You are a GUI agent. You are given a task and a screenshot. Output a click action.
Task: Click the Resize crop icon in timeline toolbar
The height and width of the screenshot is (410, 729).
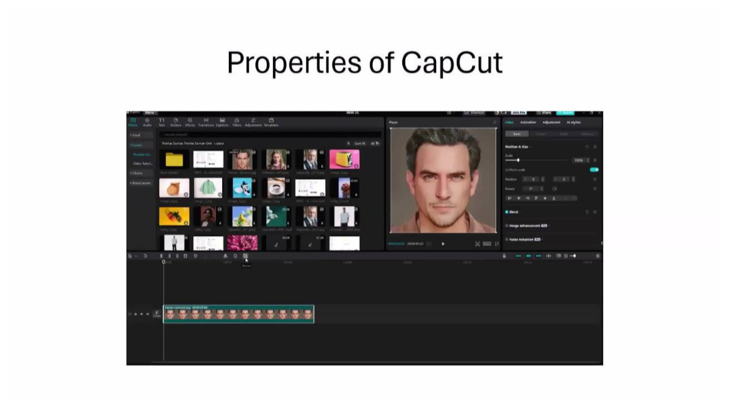pos(245,255)
